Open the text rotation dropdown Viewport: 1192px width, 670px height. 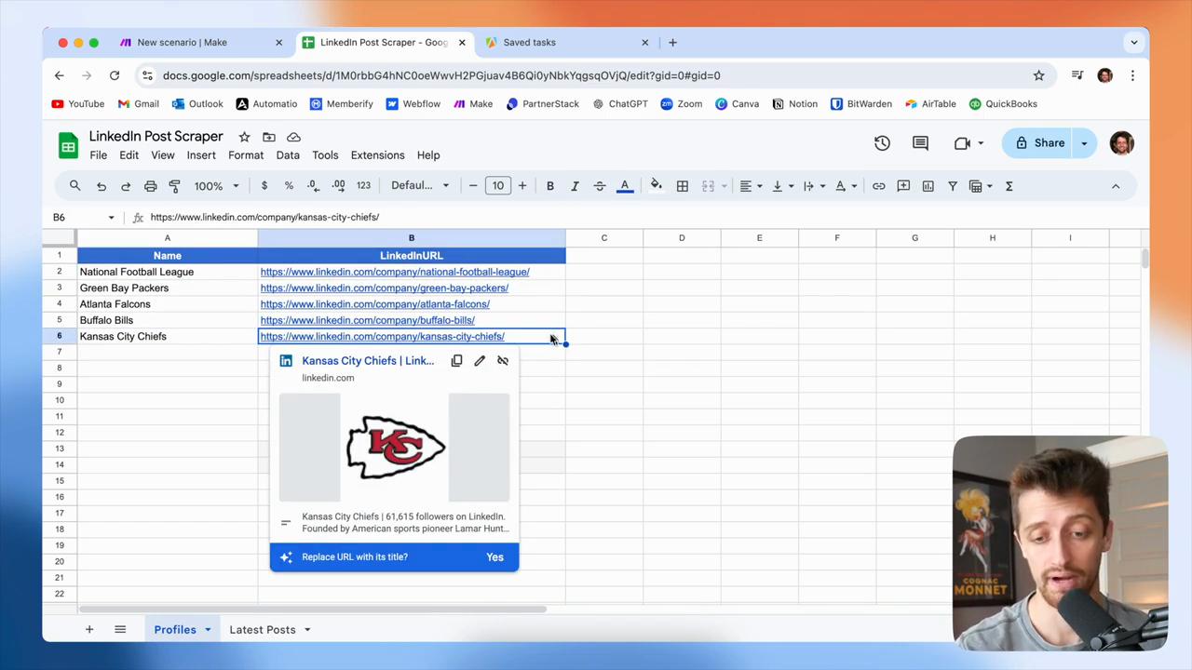[846, 186]
